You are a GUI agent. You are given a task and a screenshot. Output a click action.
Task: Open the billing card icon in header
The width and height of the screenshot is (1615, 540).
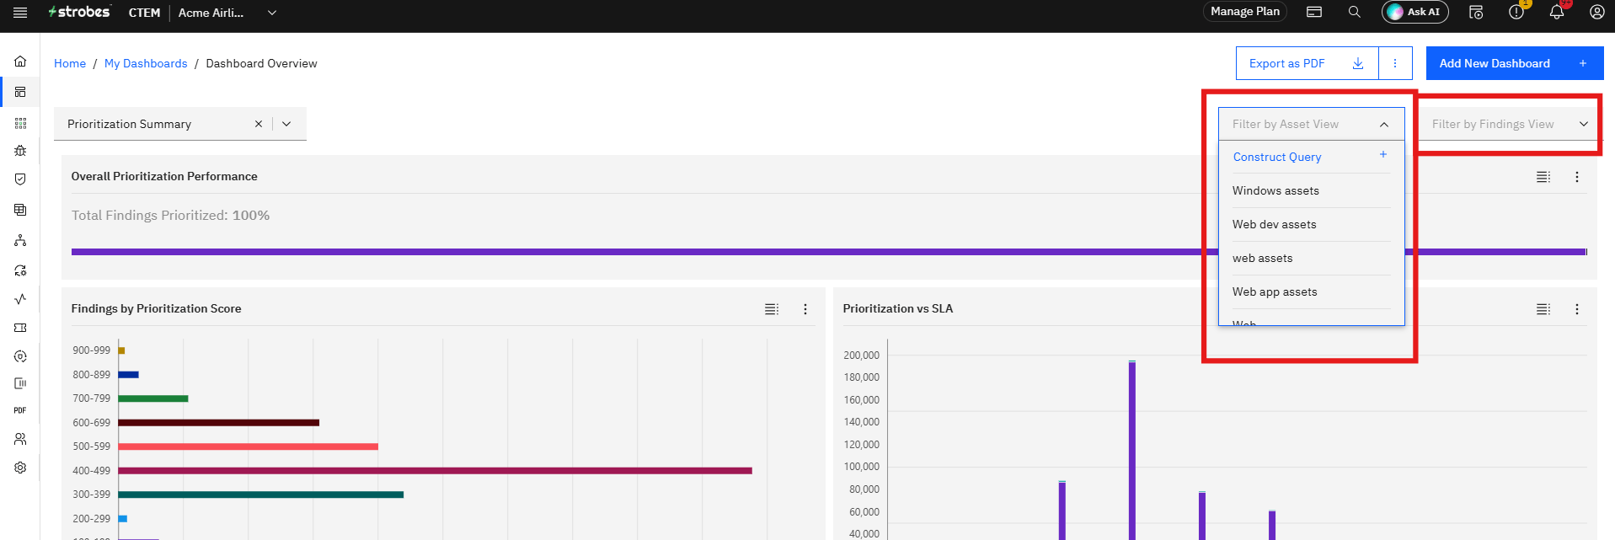(1314, 12)
